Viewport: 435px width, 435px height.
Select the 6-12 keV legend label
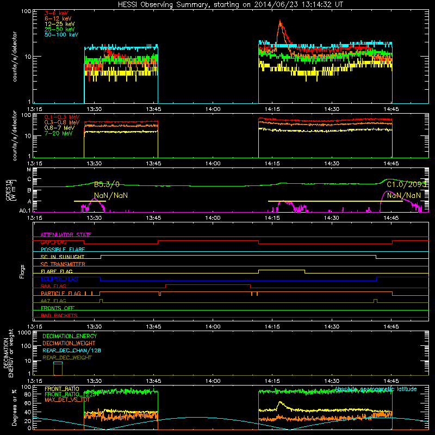(x=58, y=18)
